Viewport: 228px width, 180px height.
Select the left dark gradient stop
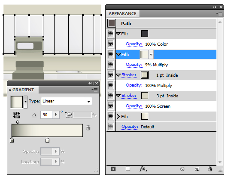[x=12, y=140]
